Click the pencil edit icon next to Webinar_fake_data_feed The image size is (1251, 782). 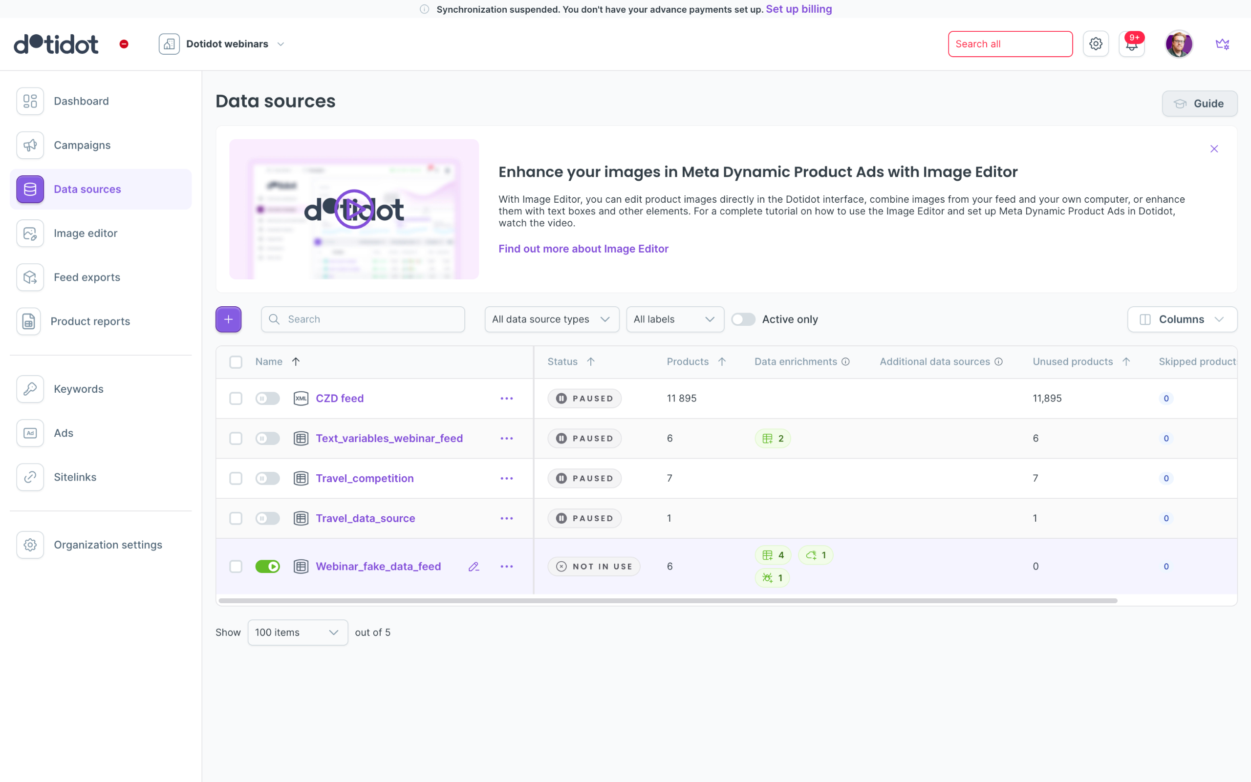click(474, 566)
